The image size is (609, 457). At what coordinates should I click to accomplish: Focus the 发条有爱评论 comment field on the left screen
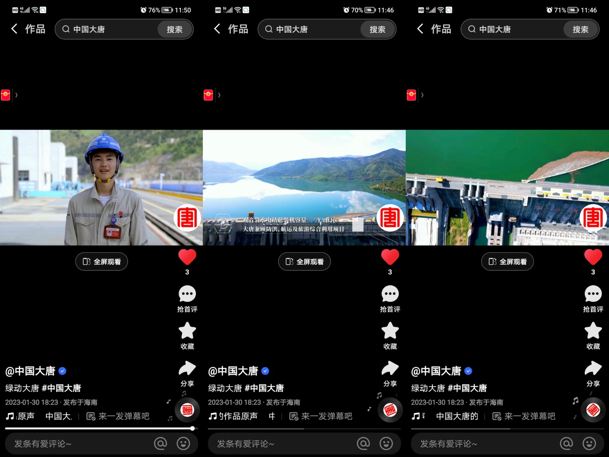76,444
